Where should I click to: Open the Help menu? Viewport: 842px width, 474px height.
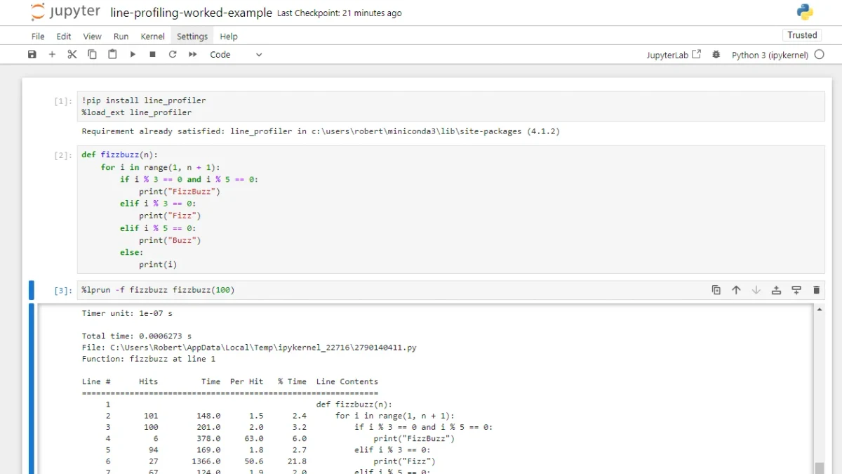(229, 37)
